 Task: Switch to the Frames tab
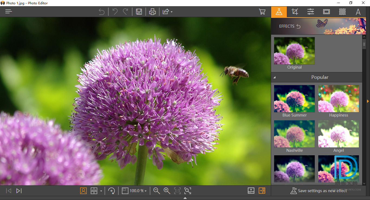326,12
